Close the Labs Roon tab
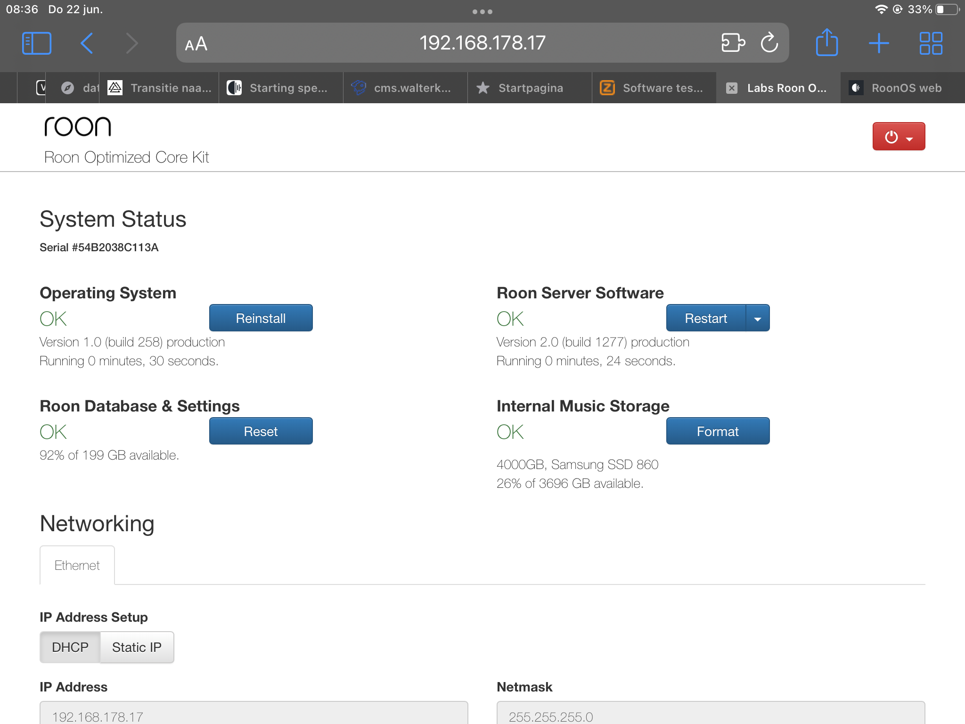Screen dimensions: 965x724 tap(732, 88)
